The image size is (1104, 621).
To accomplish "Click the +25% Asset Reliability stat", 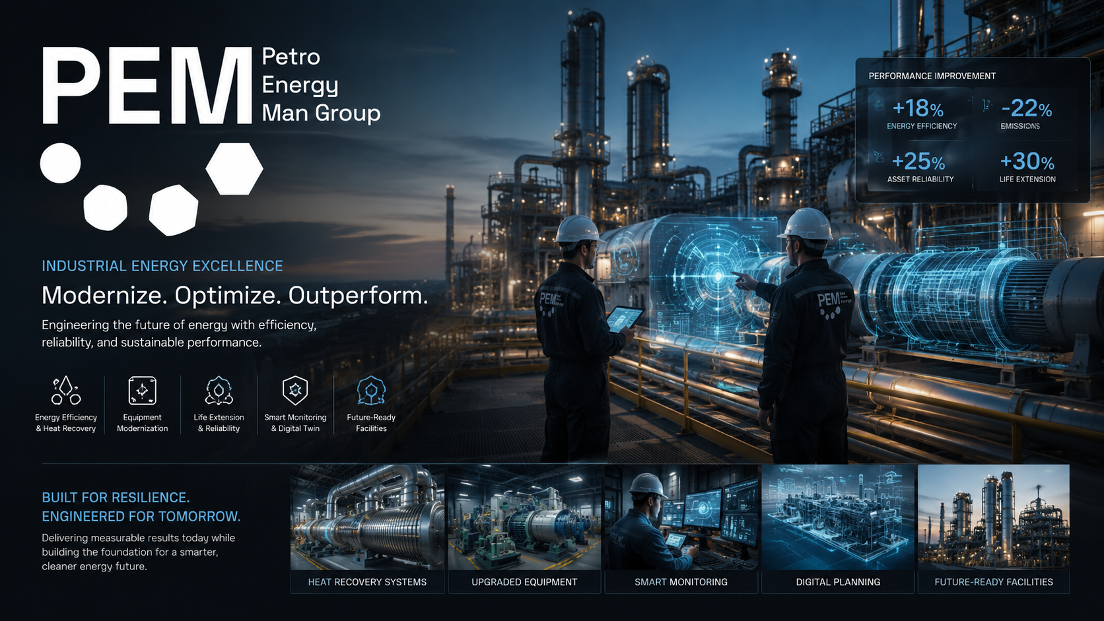I will click(x=920, y=167).
